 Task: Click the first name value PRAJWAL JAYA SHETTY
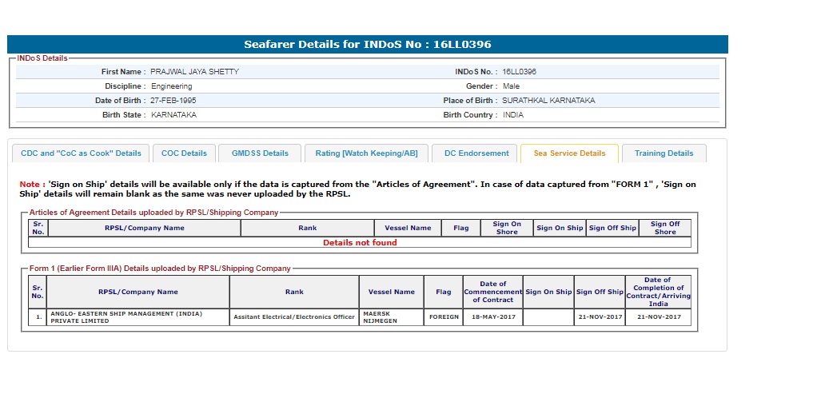point(194,72)
